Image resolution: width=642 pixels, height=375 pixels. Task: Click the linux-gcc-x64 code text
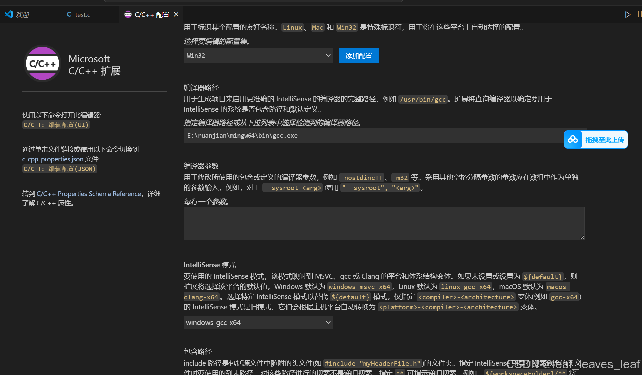[x=465, y=287]
